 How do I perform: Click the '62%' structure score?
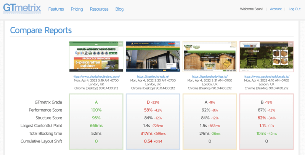[262, 118]
